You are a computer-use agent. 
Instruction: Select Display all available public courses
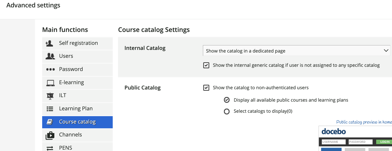tap(227, 100)
